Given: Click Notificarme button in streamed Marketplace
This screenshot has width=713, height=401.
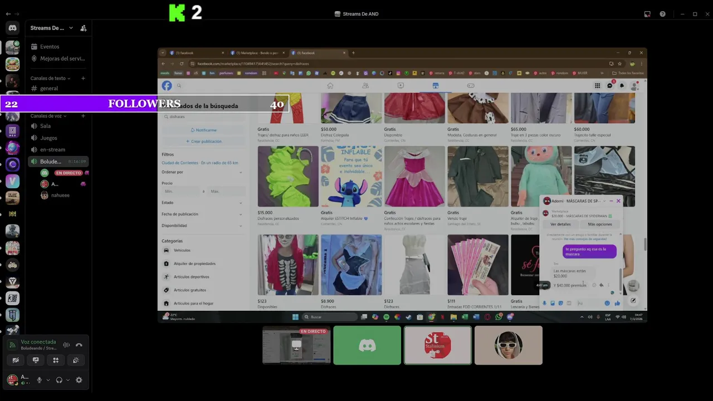Looking at the screenshot, I should [x=203, y=130].
